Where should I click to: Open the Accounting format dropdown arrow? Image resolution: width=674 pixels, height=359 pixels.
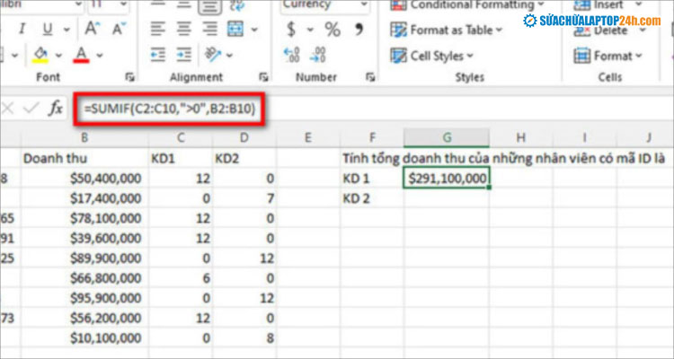(310, 30)
